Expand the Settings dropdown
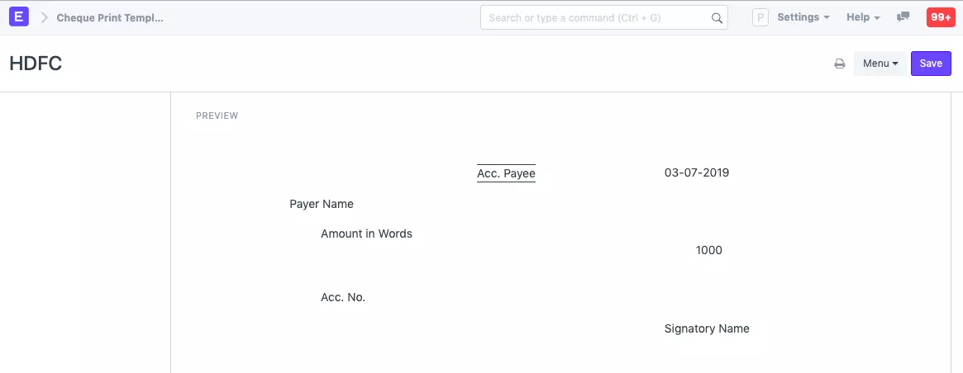 coord(803,17)
